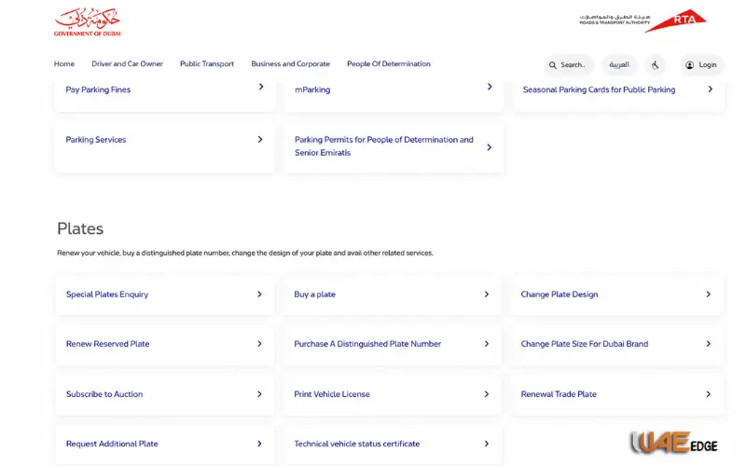Click the arrow next to mParking
This screenshot has width=746, height=466.
(489, 87)
